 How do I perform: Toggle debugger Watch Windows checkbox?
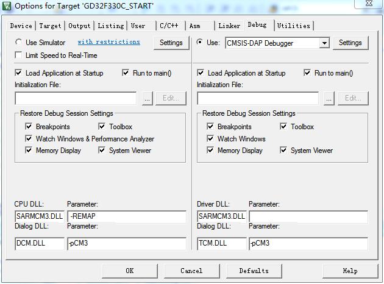point(210,138)
